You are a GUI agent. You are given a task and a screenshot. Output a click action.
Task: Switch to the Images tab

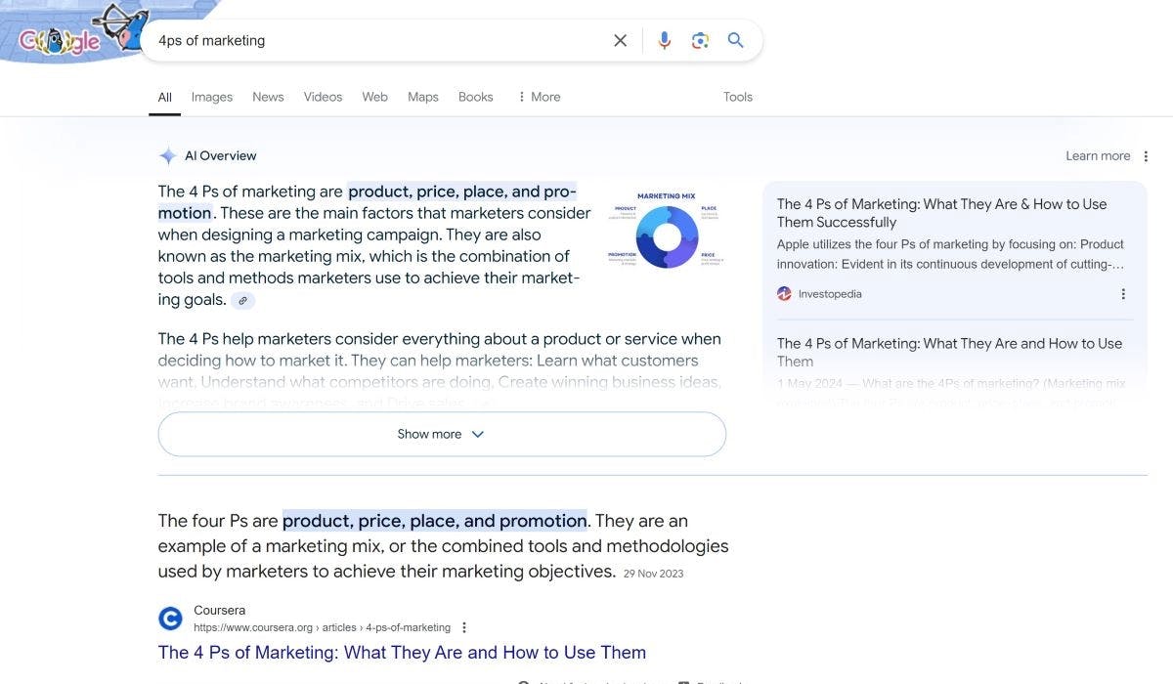coord(211,97)
